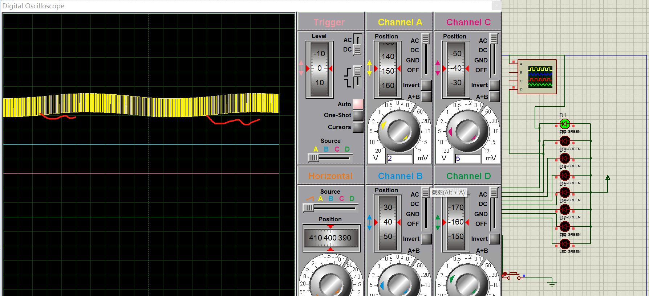The height and width of the screenshot is (296, 649).
Task: Click the push button switch in schematic
Action: (514, 276)
